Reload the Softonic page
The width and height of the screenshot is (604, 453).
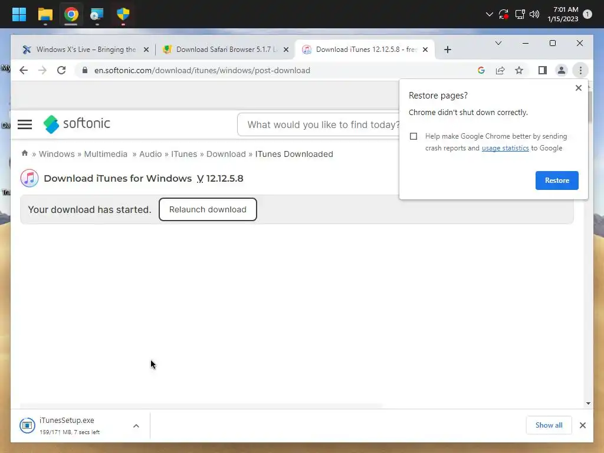(61, 70)
